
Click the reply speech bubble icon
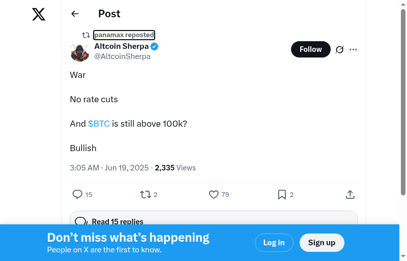click(77, 194)
